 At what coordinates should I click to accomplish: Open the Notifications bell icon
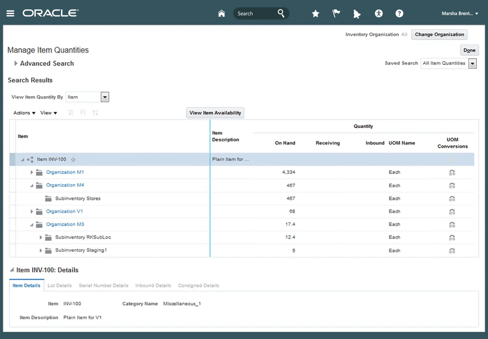point(357,14)
